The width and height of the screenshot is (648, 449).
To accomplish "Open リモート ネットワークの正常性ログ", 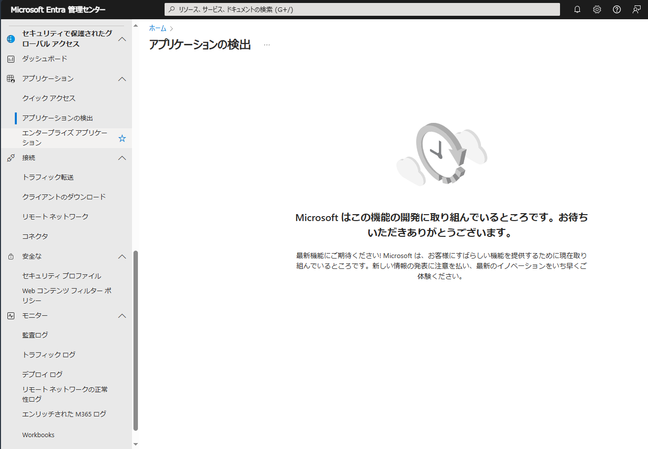I will (x=66, y=395).
